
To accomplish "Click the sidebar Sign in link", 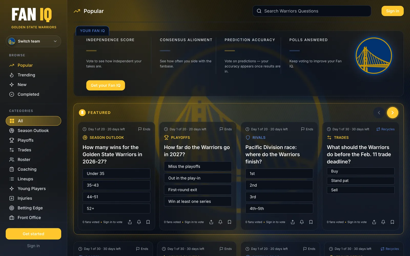I will click(x=33, y=246).
